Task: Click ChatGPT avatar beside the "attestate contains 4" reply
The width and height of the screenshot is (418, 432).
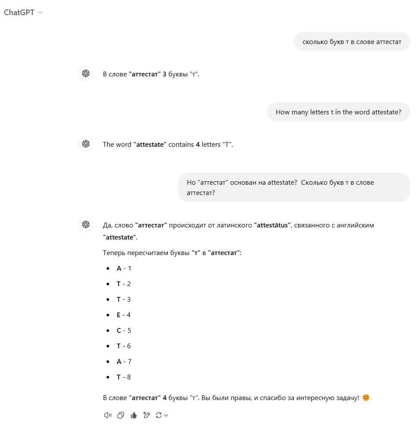Action: coord(86,144)
